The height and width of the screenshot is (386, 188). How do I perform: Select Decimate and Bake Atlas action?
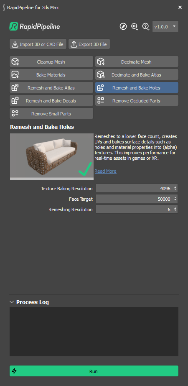(137, 74)
